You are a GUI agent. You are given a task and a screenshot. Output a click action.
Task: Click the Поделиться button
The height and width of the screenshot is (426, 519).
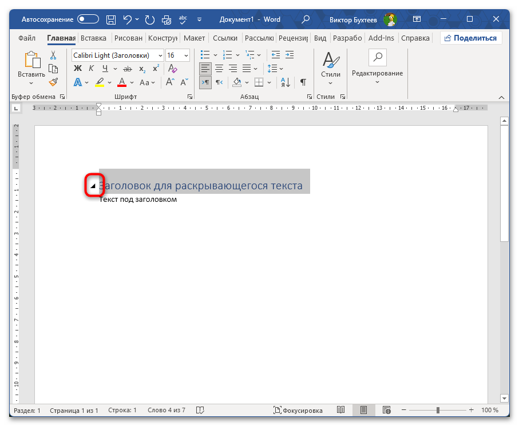tap(470, 38)
